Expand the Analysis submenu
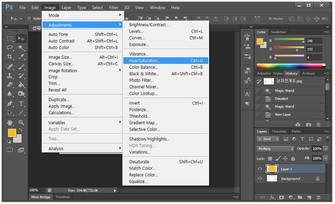This screenshot has height=204, width=335. pyautogui.click(x=82, y=149)
